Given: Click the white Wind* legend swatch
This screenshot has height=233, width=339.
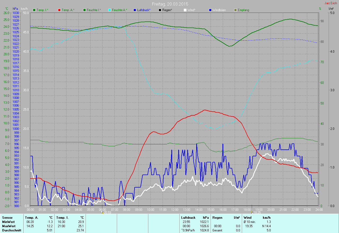Looking at the screenshot, I should (185, 10).
